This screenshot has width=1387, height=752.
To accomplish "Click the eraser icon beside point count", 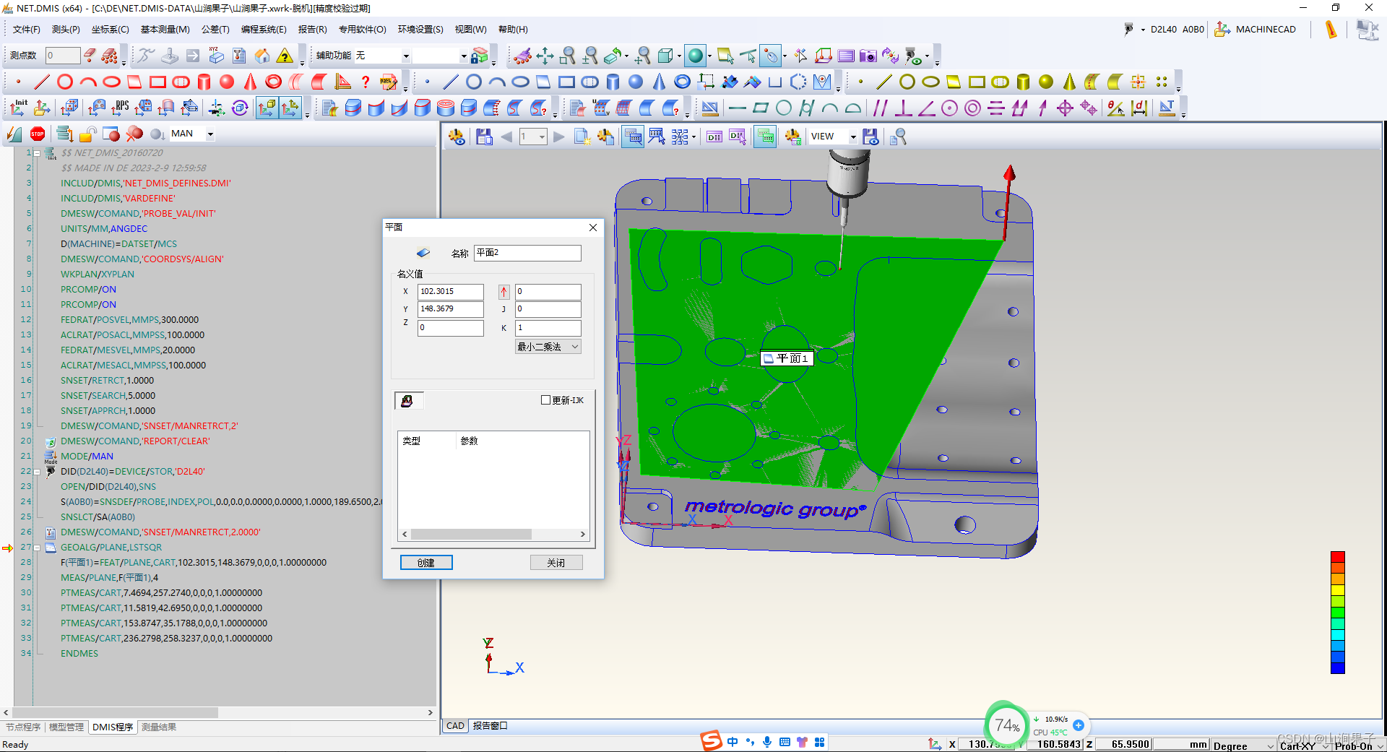I will tap(90, 55).
